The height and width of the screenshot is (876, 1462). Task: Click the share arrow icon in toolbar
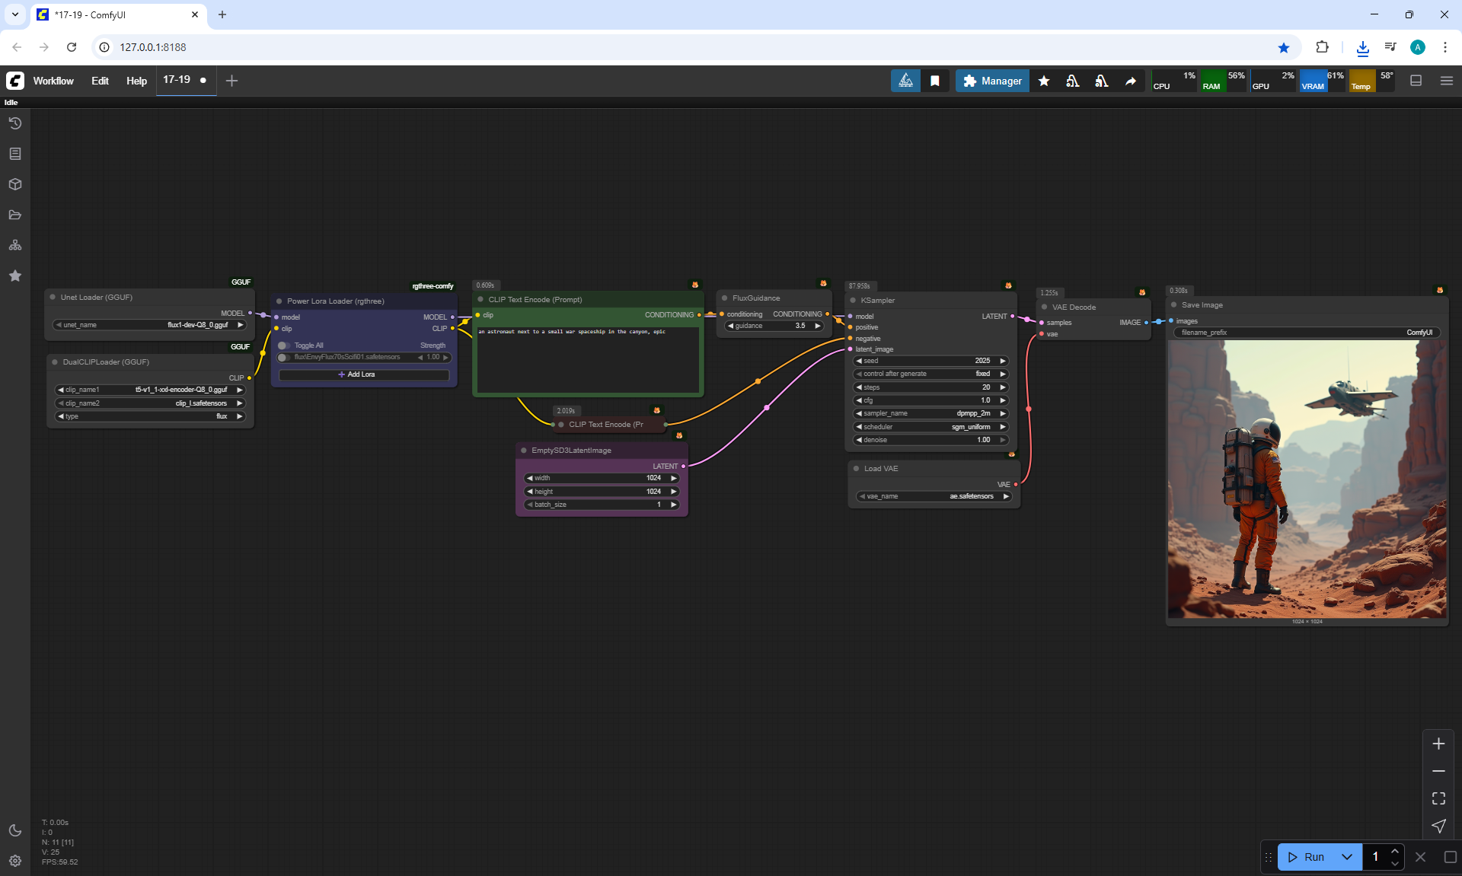(1131, 81)
